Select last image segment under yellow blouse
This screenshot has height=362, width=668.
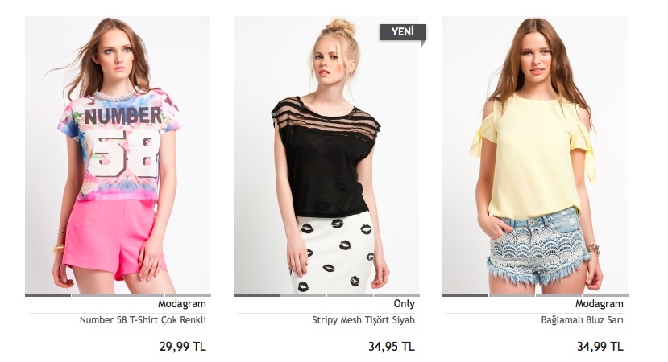tap(605, 295)
